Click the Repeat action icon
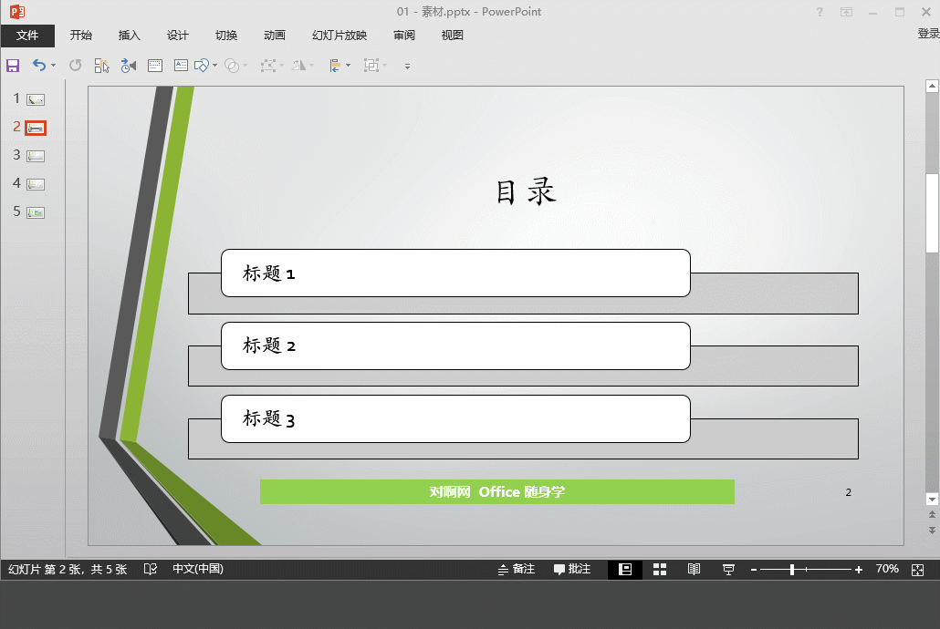This screenshot has height=629, width=940. [x=76, y=65]
